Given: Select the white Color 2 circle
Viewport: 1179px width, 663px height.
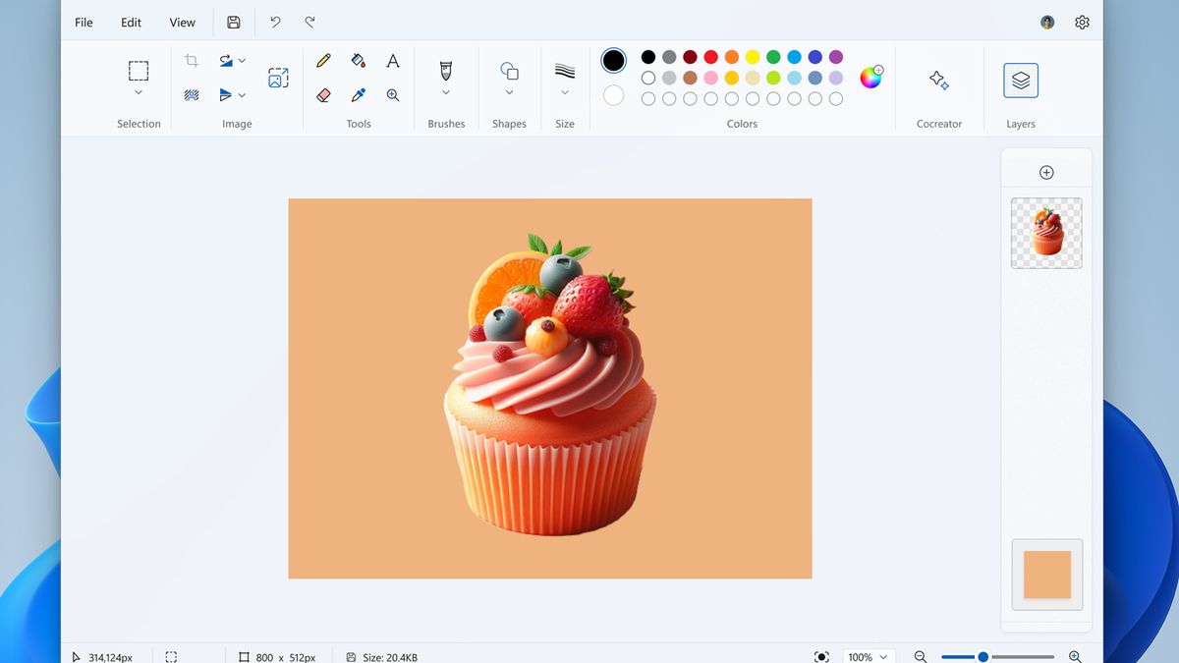Looking at the screenshot, I should pyautogui.click(x=614, y=95).
